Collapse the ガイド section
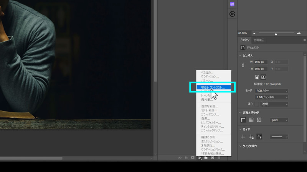 240,129
